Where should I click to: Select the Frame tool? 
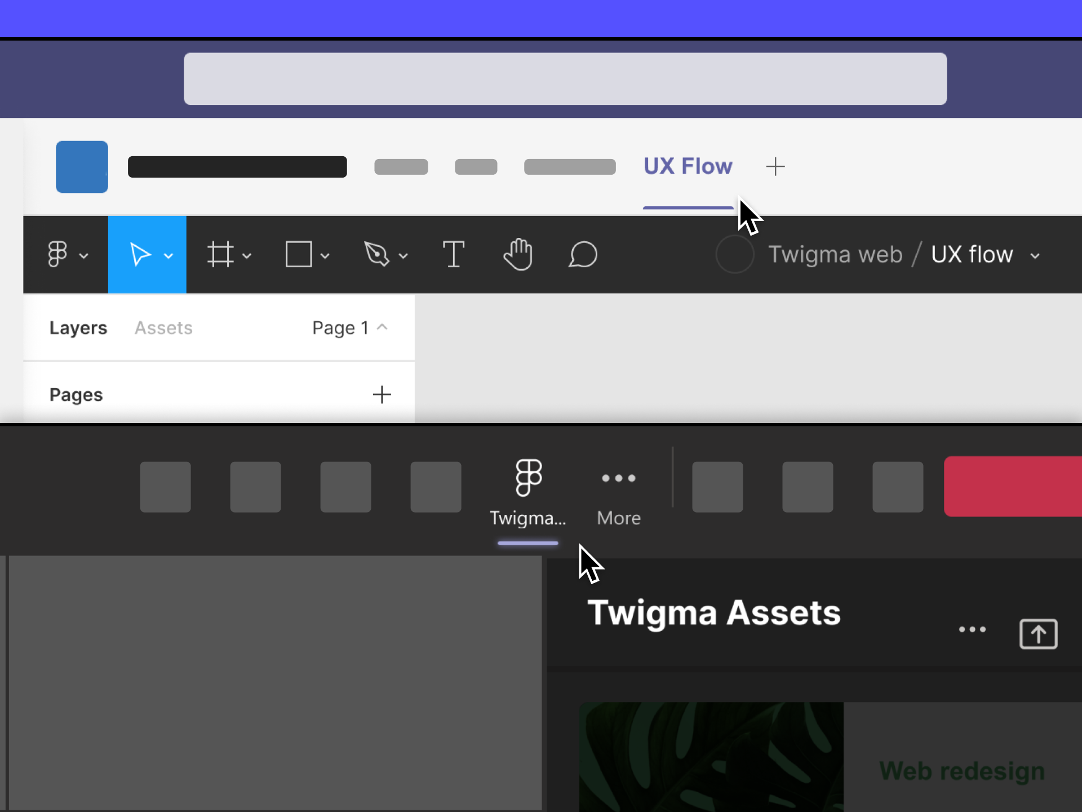[x=220, y=254]
